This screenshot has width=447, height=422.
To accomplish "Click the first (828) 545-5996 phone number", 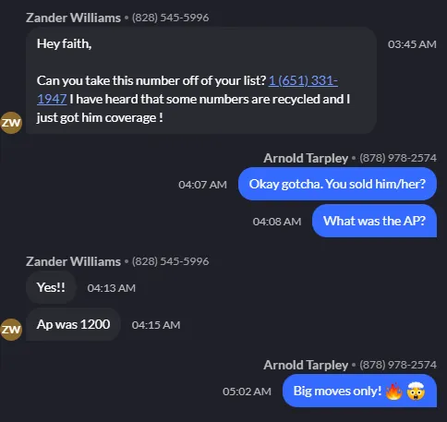I will pyautogui.click(x=170, y=18).
